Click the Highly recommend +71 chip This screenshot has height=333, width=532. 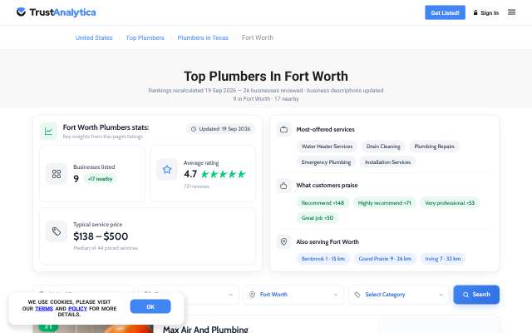coord(384,203)
